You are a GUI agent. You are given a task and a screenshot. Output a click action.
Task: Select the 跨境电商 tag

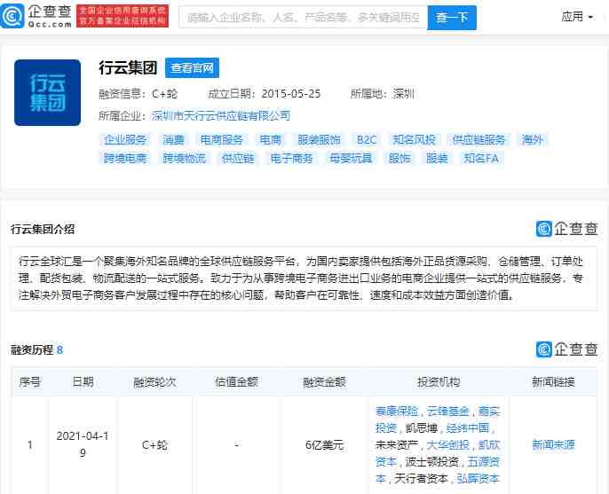point(125,158)
